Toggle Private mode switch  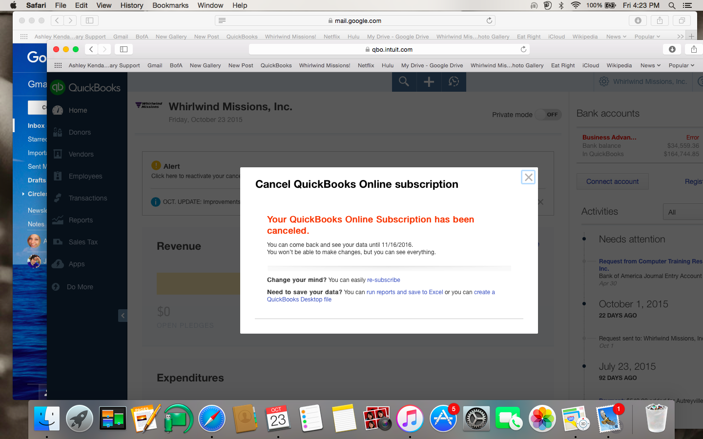[x=548, y=115]
